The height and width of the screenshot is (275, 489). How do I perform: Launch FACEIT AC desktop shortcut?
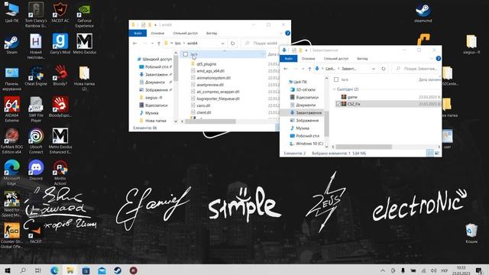(x=60, y=13)
